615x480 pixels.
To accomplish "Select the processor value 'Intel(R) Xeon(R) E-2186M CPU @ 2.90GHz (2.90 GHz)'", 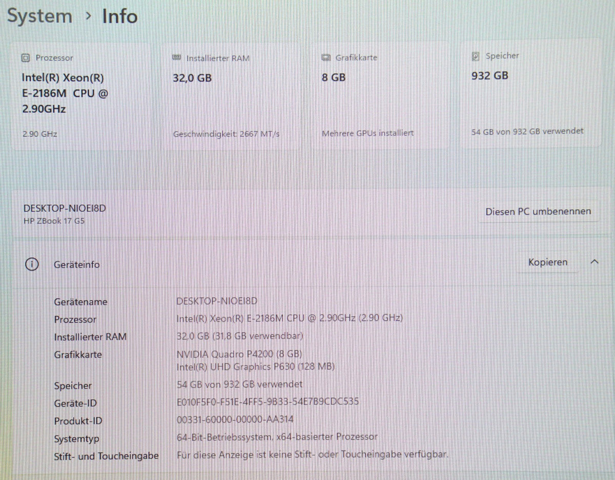I will pyautogui.click(x=289, y=318).
